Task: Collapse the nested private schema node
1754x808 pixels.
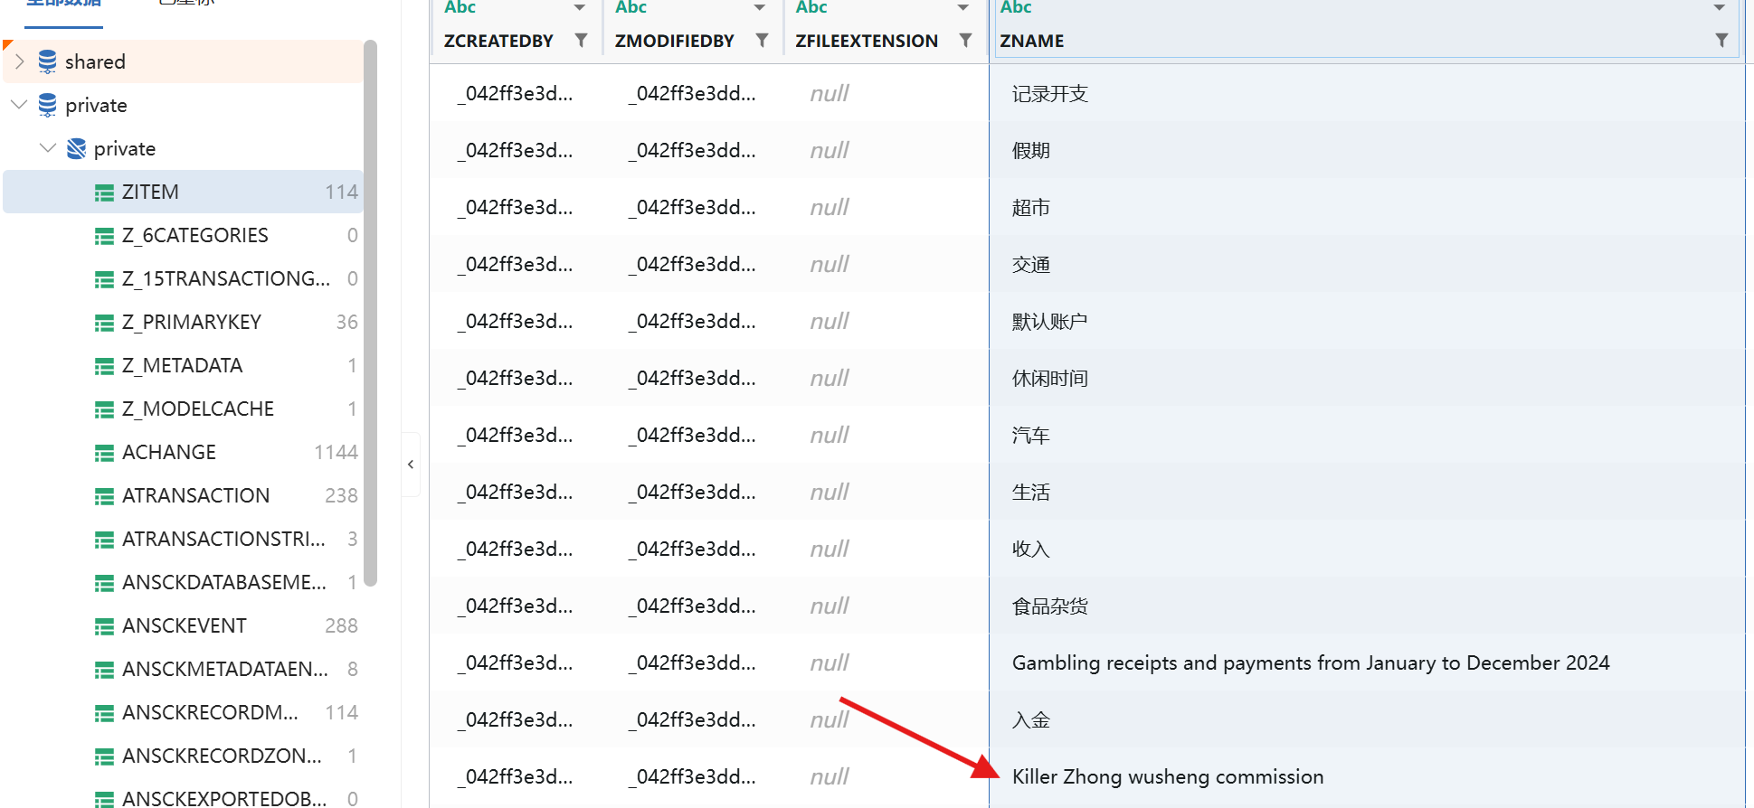Action: tap(48, 148)
